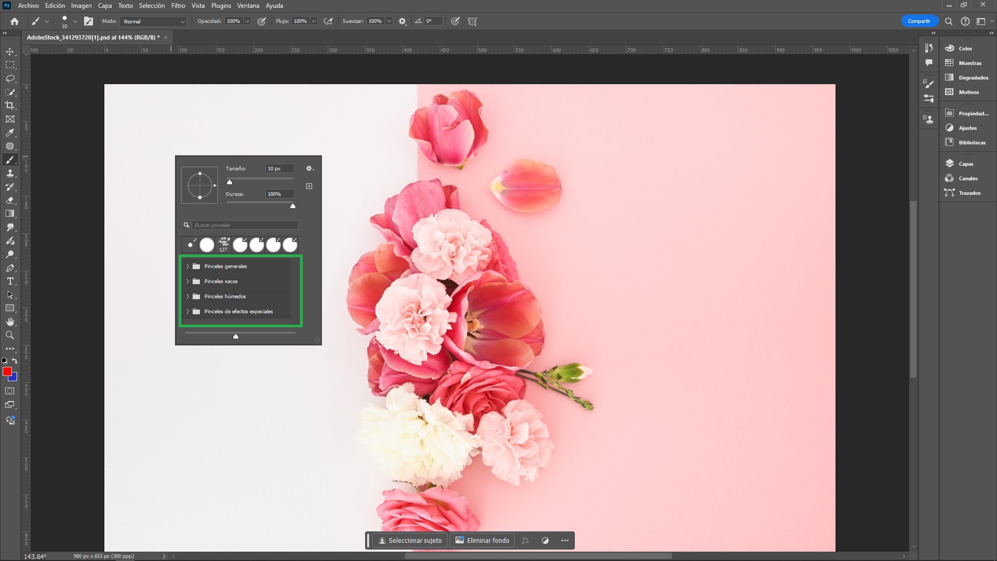
Task: Open the Modo blending mode dropdown
Action: [x=153, y=21]
